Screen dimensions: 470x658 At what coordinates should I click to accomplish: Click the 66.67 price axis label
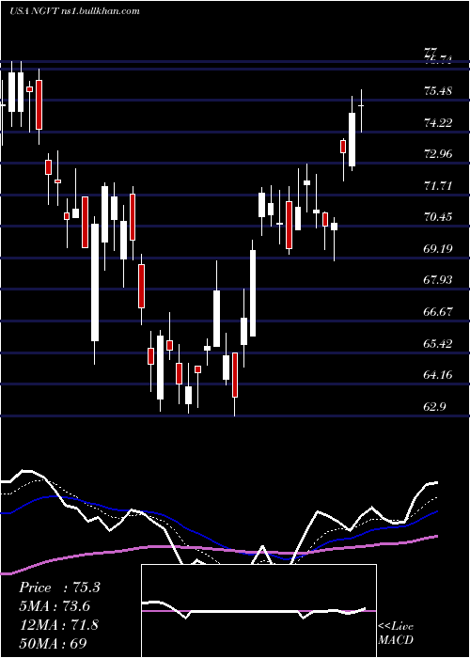click(438, 312)
